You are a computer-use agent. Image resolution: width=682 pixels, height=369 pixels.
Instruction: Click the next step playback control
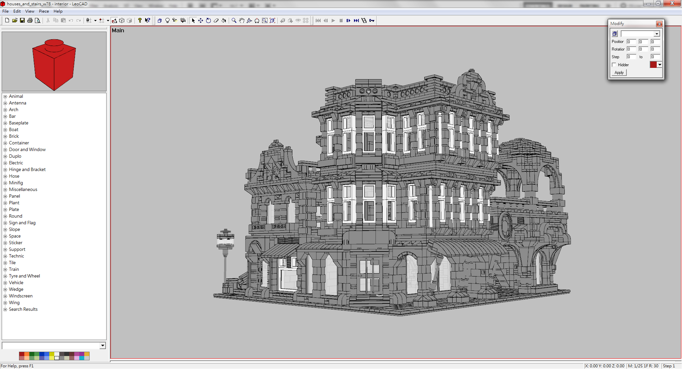coord(348,20)
